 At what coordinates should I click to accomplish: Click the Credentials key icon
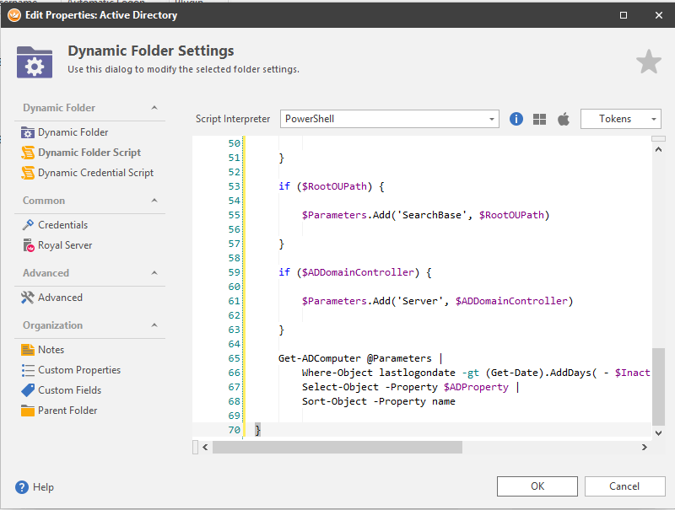(28, 225)
